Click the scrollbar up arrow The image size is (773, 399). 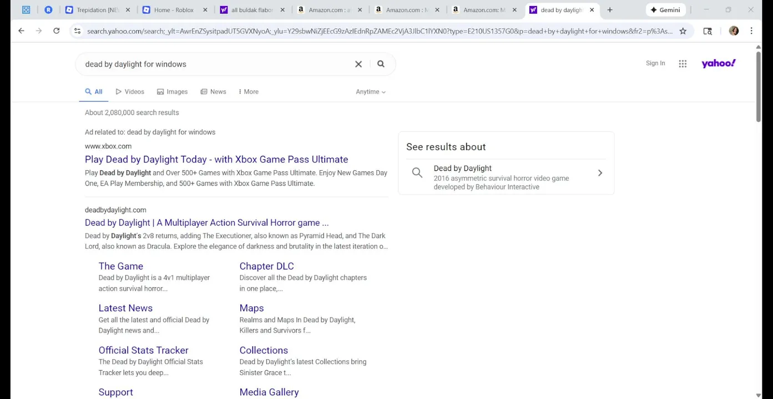point(759,47)
